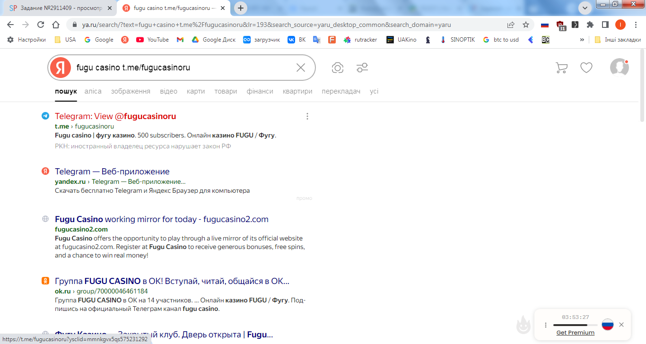Open the SINOPTIK bookmark
Image resolution: width=646 pixels, height=344 pixels.
(x=457, y=40)
